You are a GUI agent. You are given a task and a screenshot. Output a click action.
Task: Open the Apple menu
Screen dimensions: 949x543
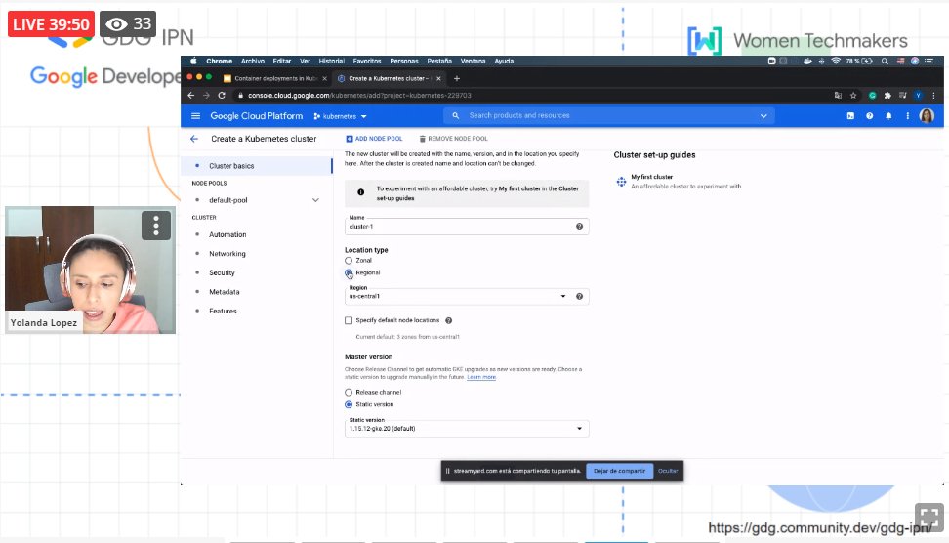pyautogui.click(x=193, y=62)
